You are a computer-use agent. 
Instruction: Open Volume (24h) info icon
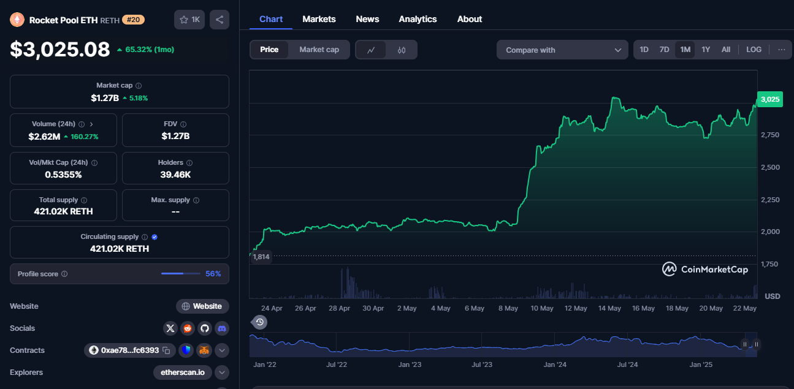pos(82,124)
